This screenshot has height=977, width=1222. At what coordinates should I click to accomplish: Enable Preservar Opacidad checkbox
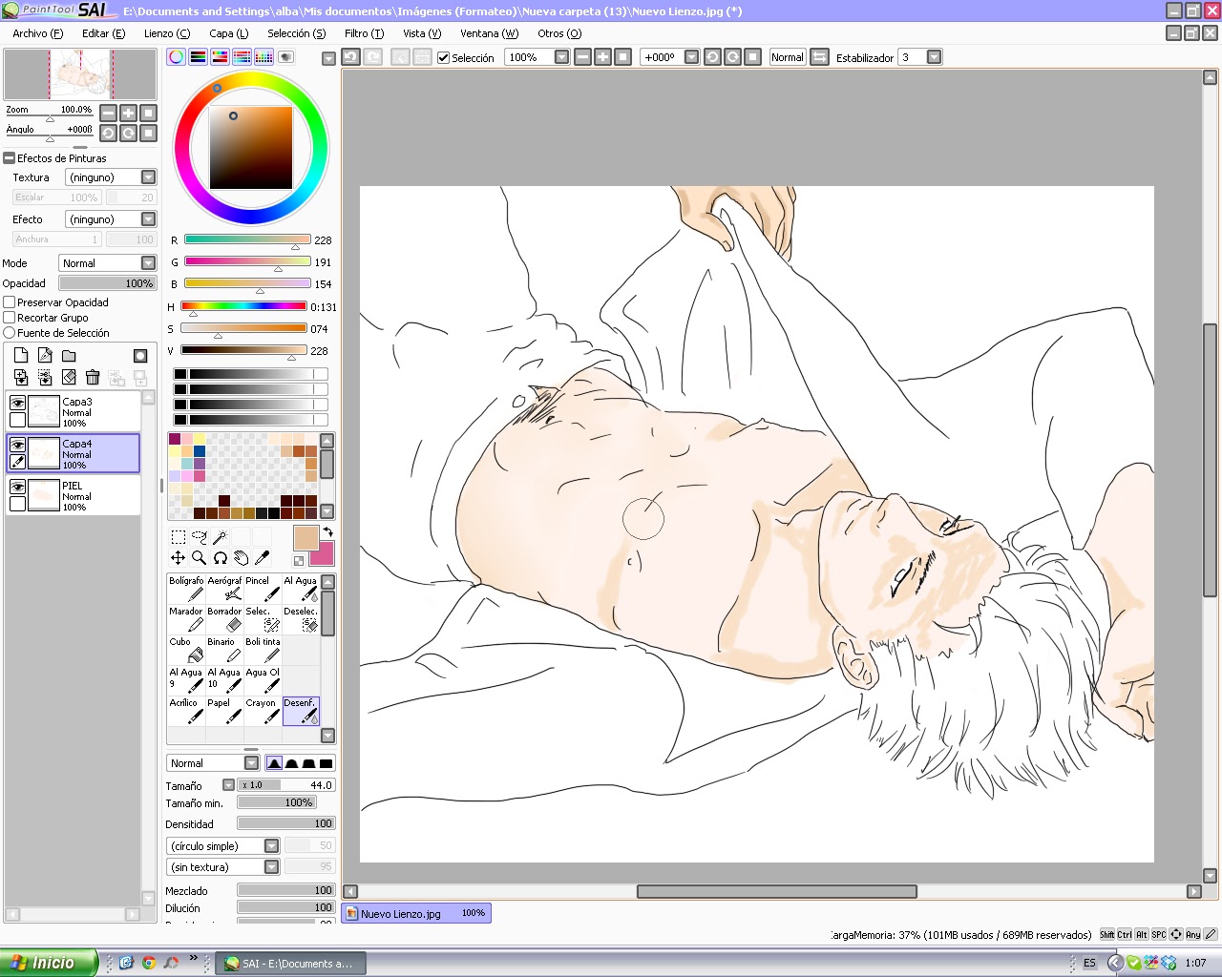pyautogui.click(x=10, y=302)
